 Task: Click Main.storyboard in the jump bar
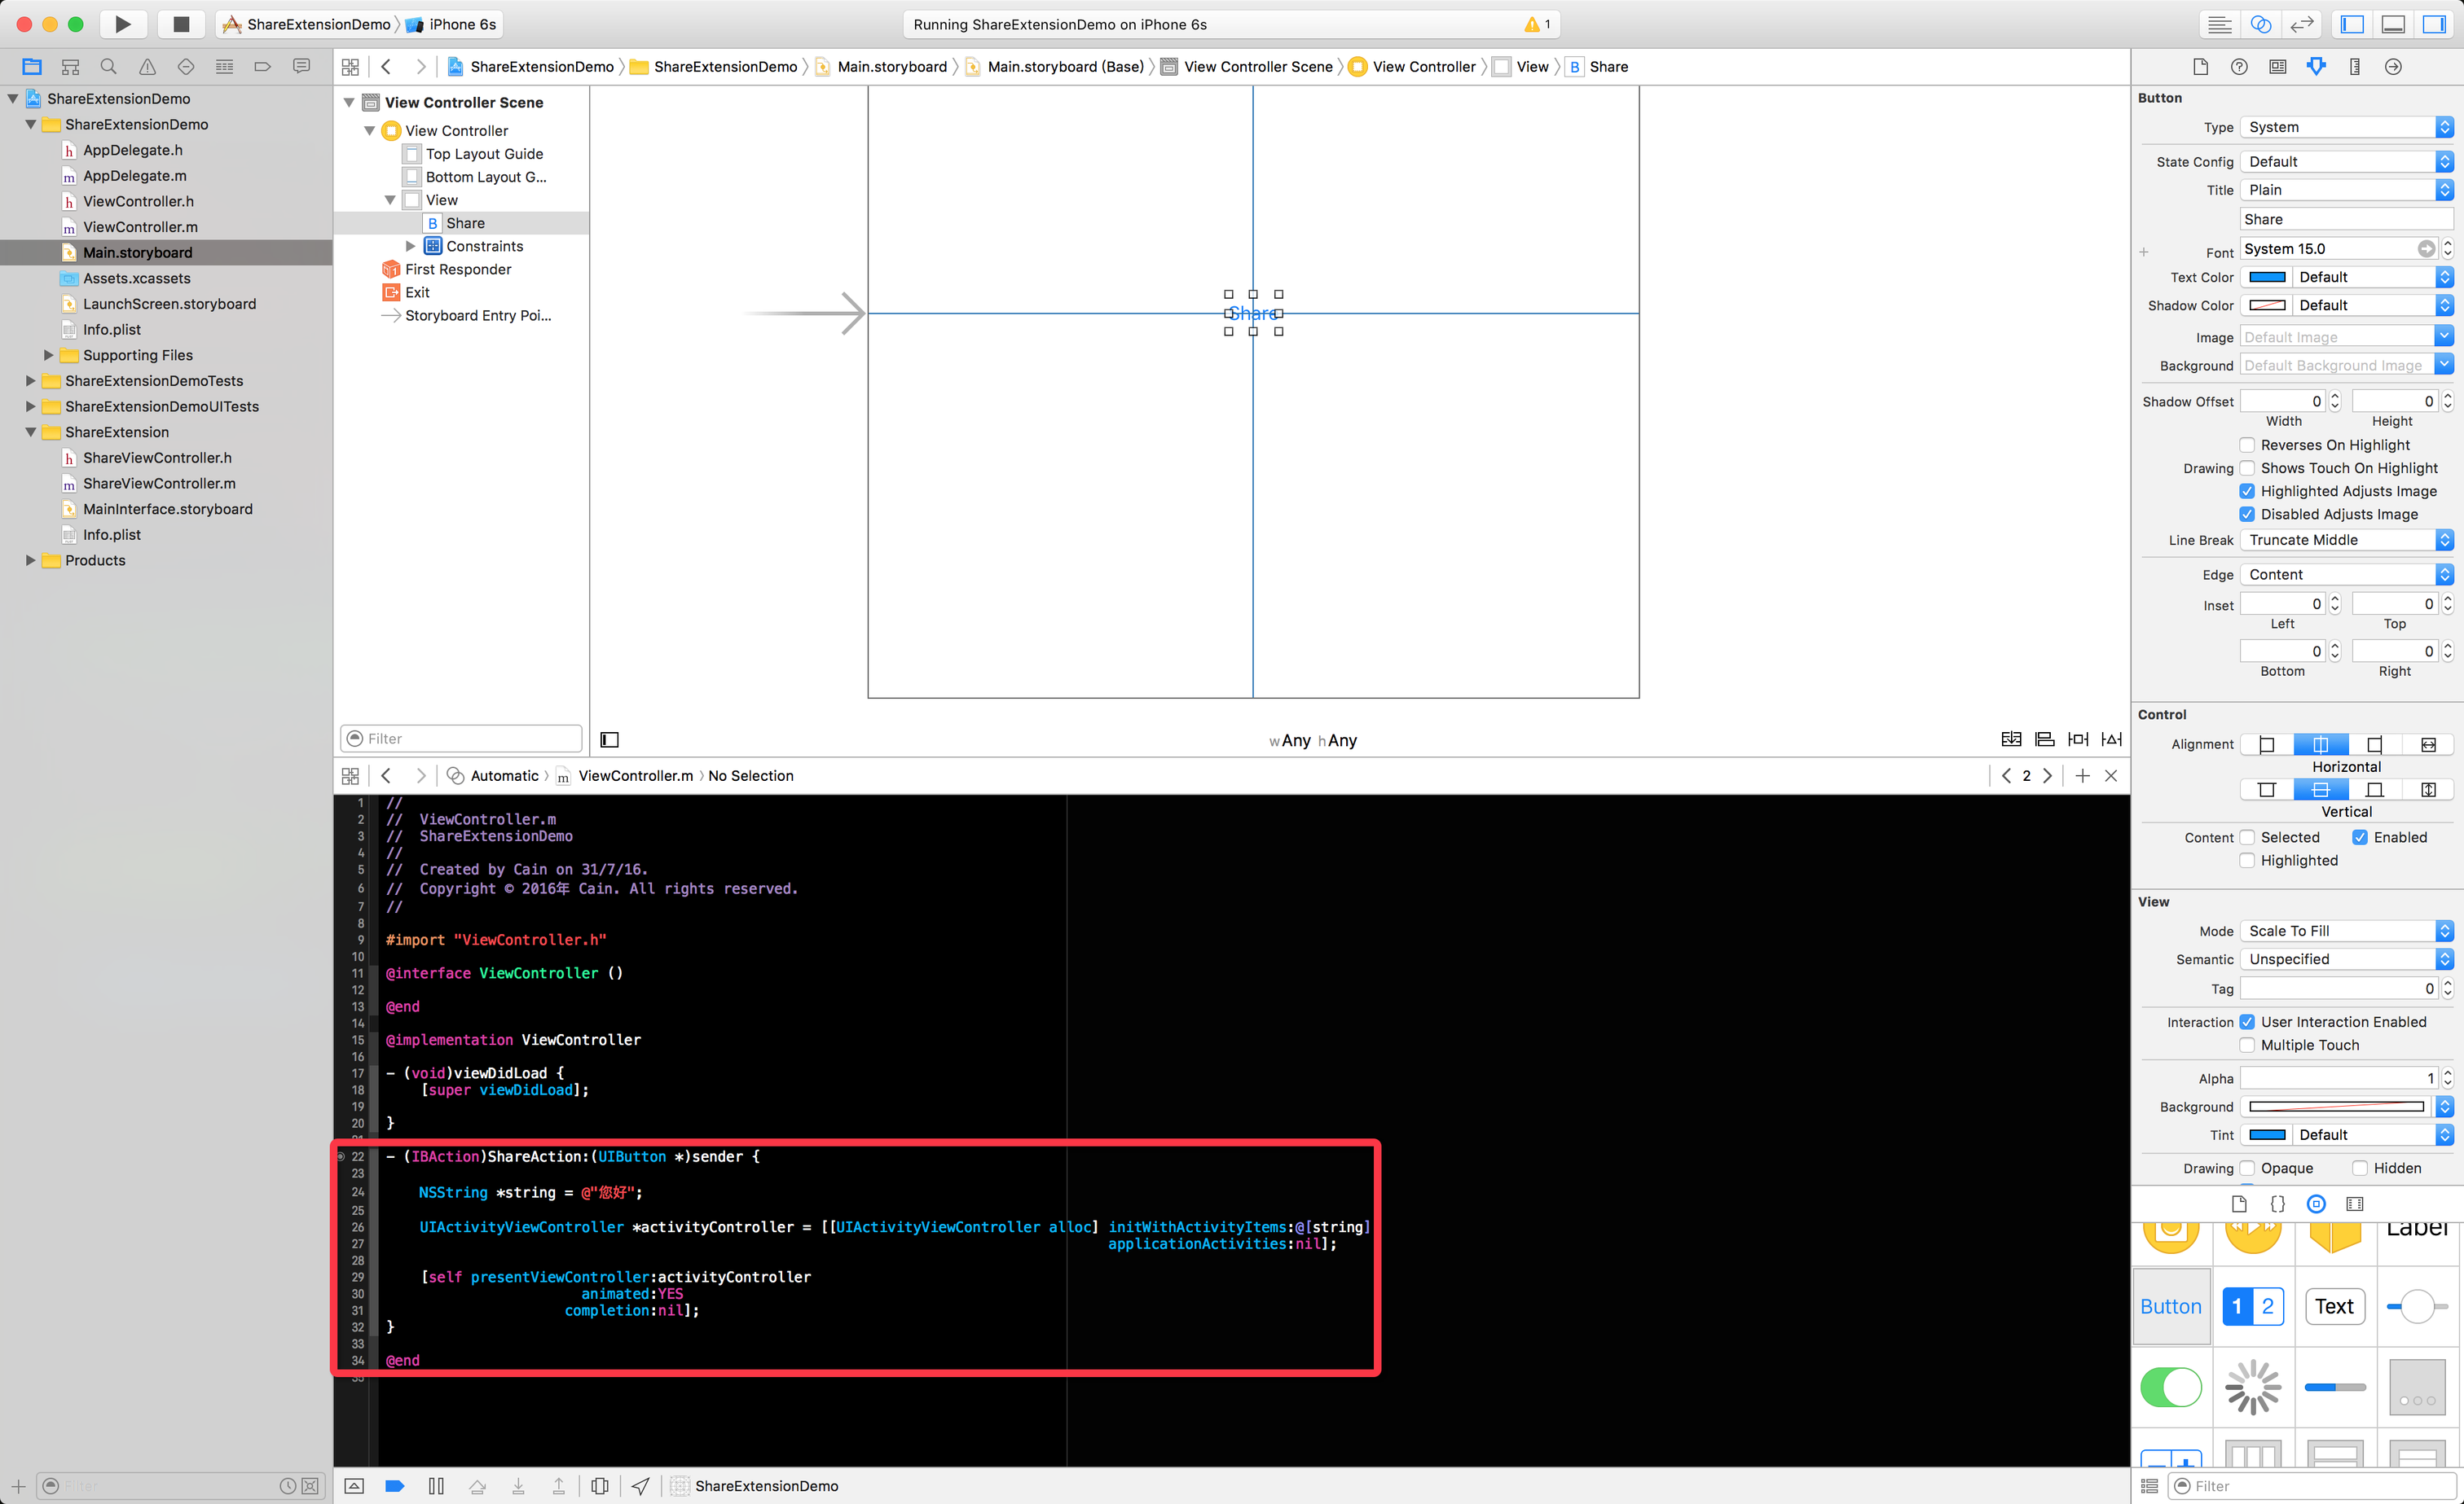[891, 67]
